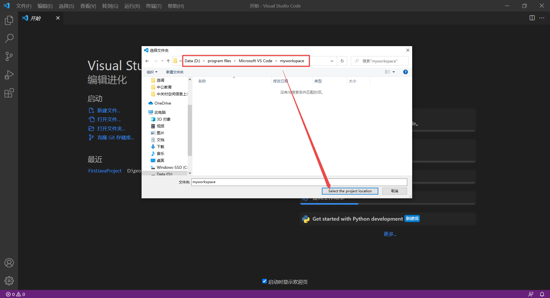550x298 pixels.
Task: Click 新建文件夹 in dialog toolbar
Action: (x=175, y=72)
